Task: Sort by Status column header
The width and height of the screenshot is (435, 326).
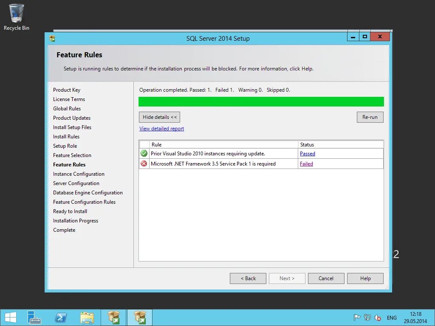Action: (341, 145)
